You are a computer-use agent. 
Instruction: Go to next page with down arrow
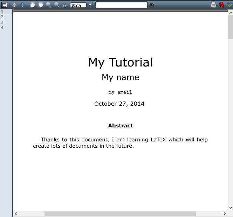22,5
